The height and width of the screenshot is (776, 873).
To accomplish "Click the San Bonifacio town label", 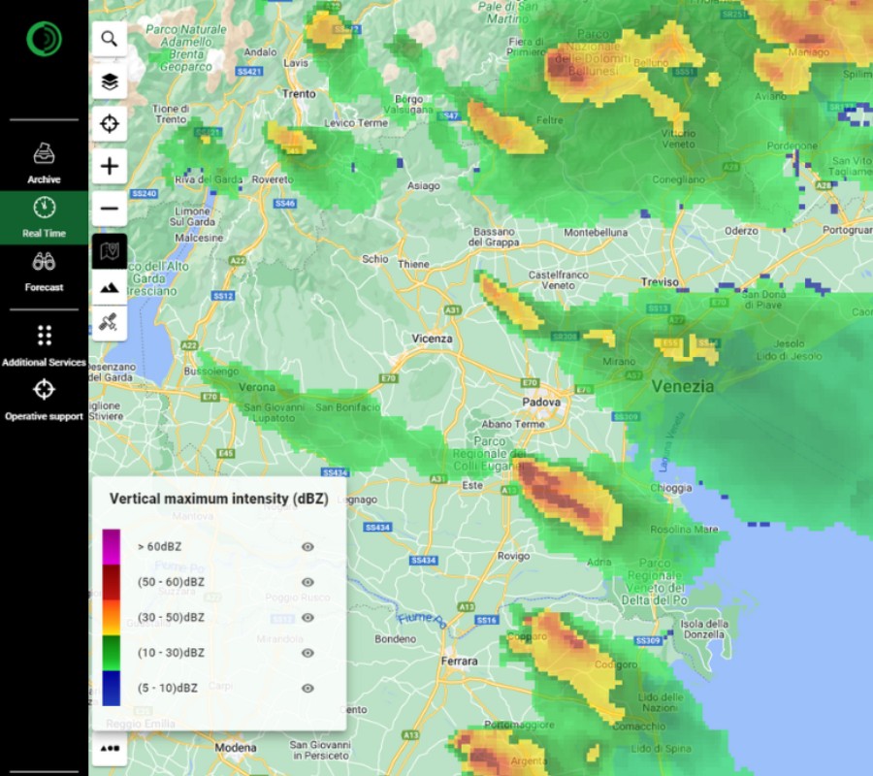I will pos(348,407).
